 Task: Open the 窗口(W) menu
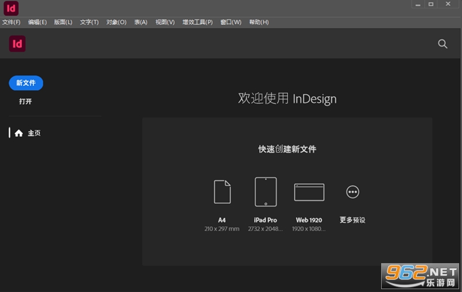tap(230, 22)
